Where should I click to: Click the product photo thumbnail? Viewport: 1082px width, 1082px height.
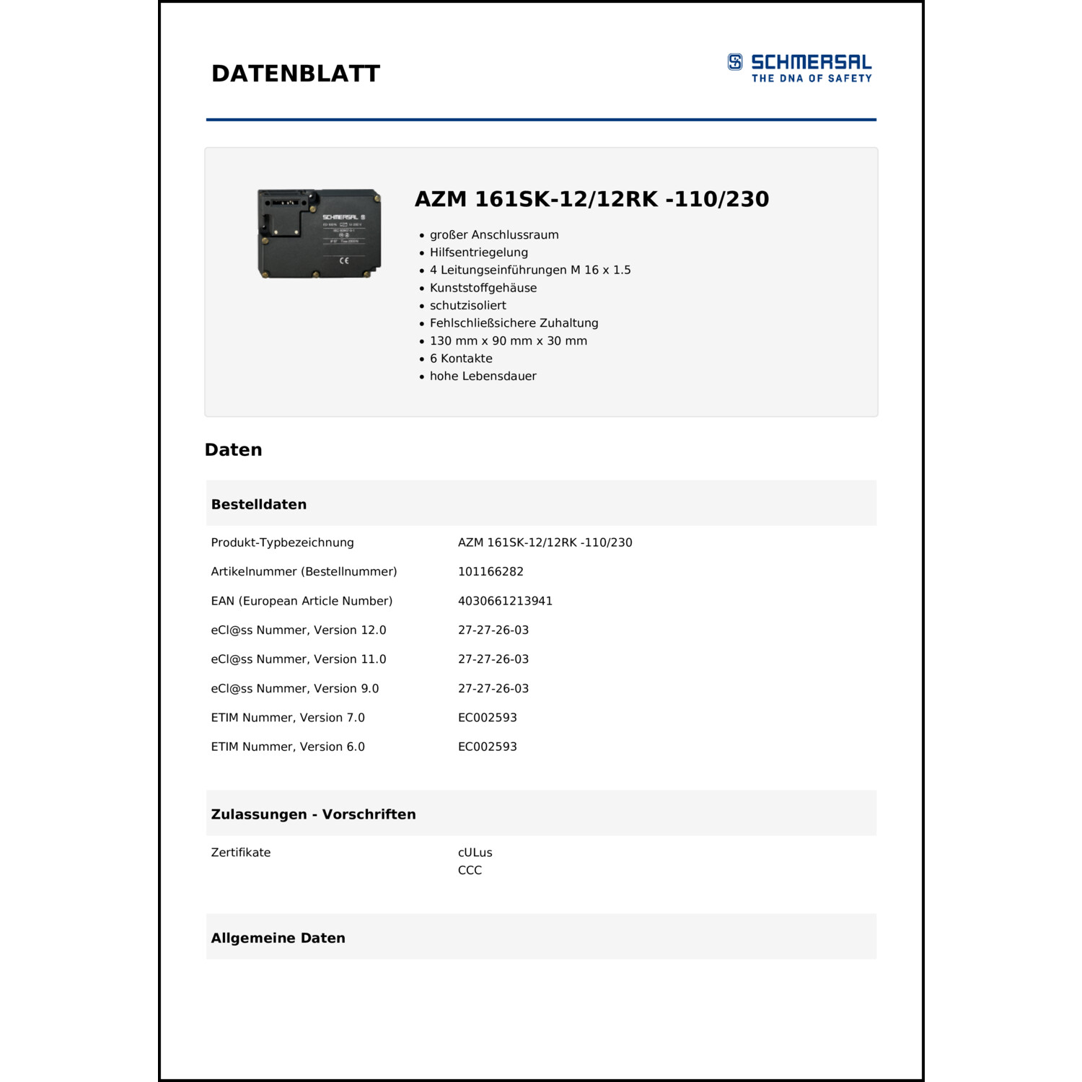pyautogui.click(x=320, y=233)
